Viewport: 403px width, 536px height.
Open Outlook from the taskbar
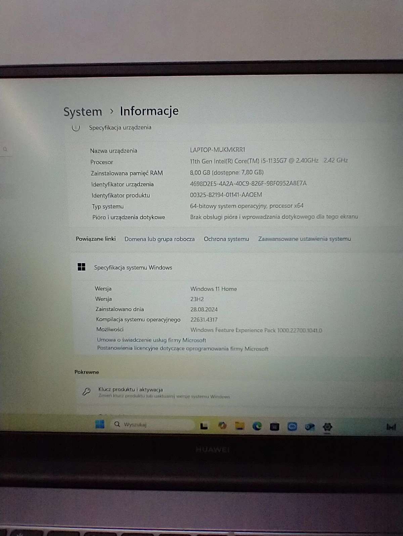tap(310, 427)
